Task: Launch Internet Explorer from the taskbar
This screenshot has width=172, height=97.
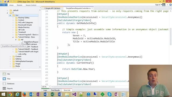Action: point(17,94)
